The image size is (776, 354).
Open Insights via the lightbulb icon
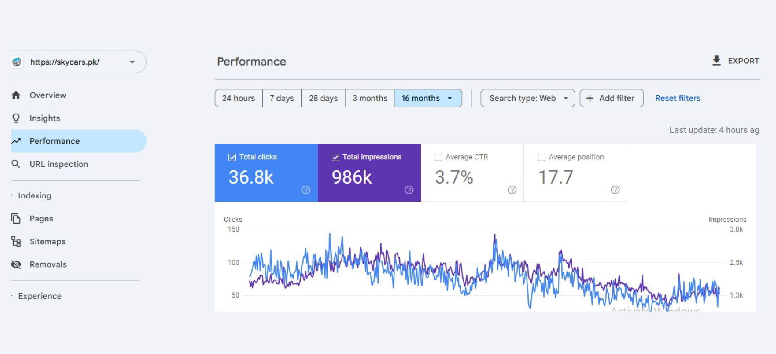pos(16,118)
